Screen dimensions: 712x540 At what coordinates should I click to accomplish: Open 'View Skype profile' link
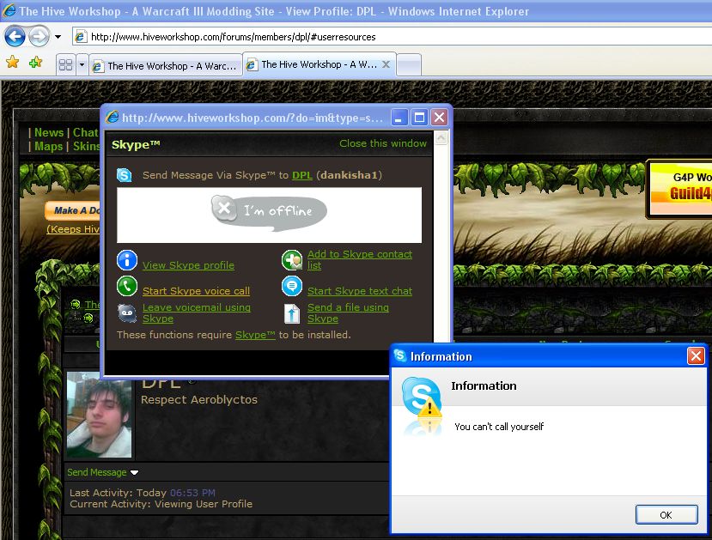pos(188,265)
